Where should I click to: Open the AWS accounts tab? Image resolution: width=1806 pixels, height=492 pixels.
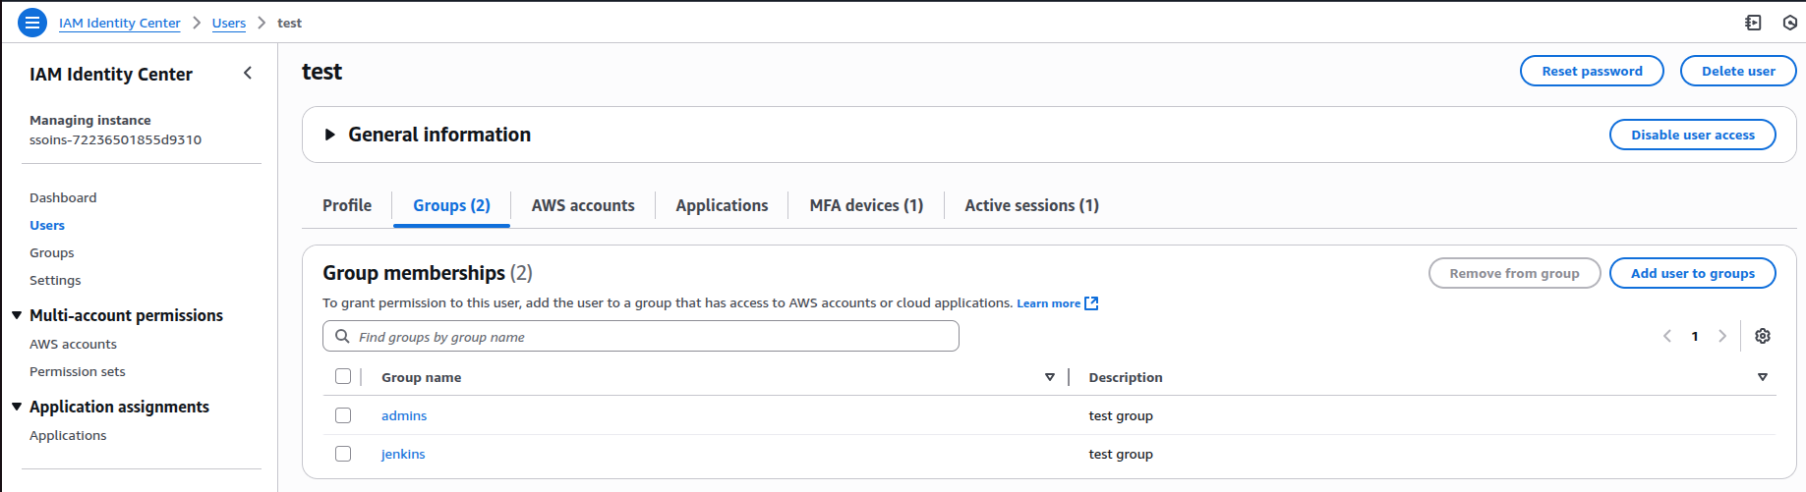tap(583, 205)
